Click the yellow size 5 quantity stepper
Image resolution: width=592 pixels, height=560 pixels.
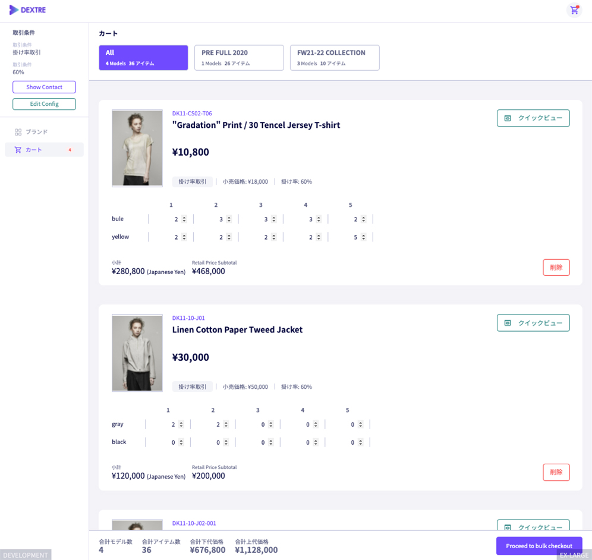(x=363, y=237)
